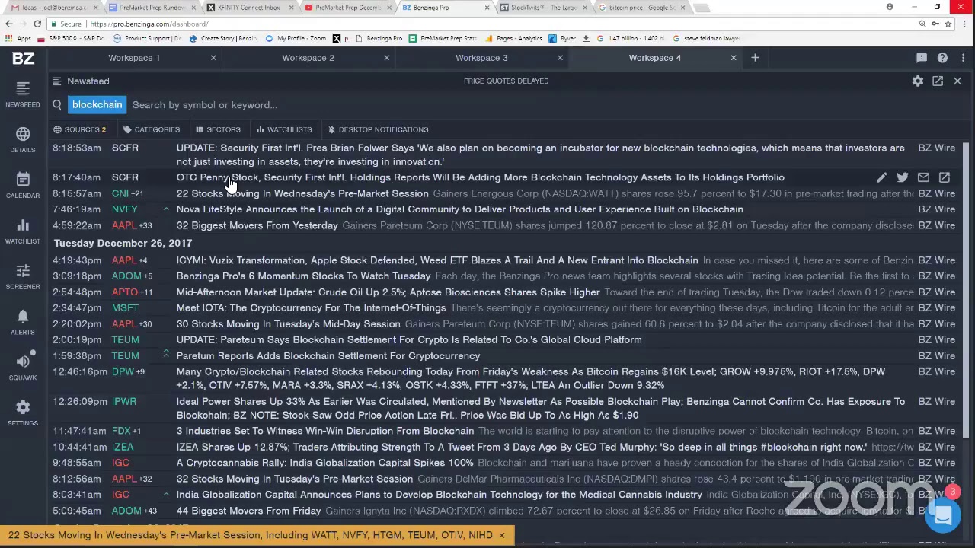Image resolution: width=975 pixels, height=548 pixels.
Task: Open the IZEA Shares Up 12.87% headline
Action: (522, 448)
